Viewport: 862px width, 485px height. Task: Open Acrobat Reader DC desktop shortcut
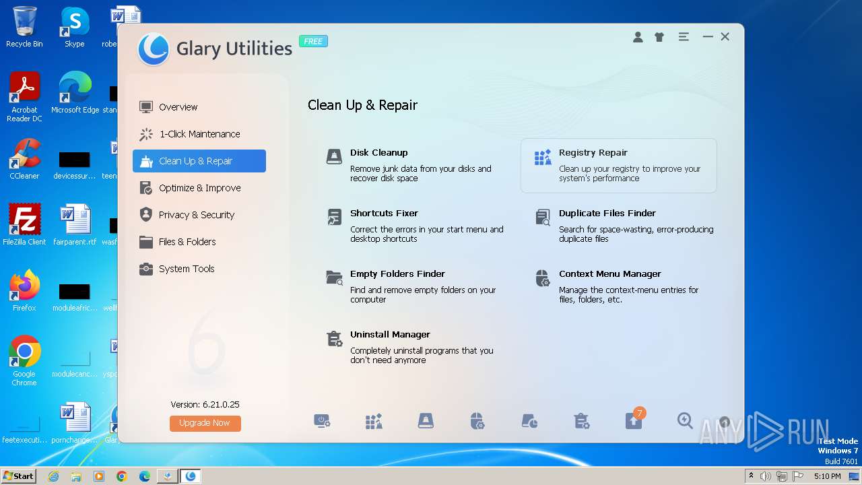[24, 98]
